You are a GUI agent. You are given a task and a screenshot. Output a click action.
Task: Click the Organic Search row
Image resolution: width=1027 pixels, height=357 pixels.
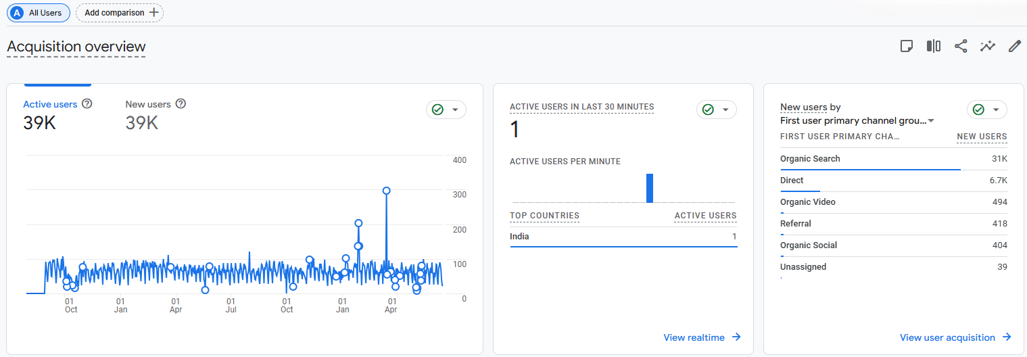894,159
